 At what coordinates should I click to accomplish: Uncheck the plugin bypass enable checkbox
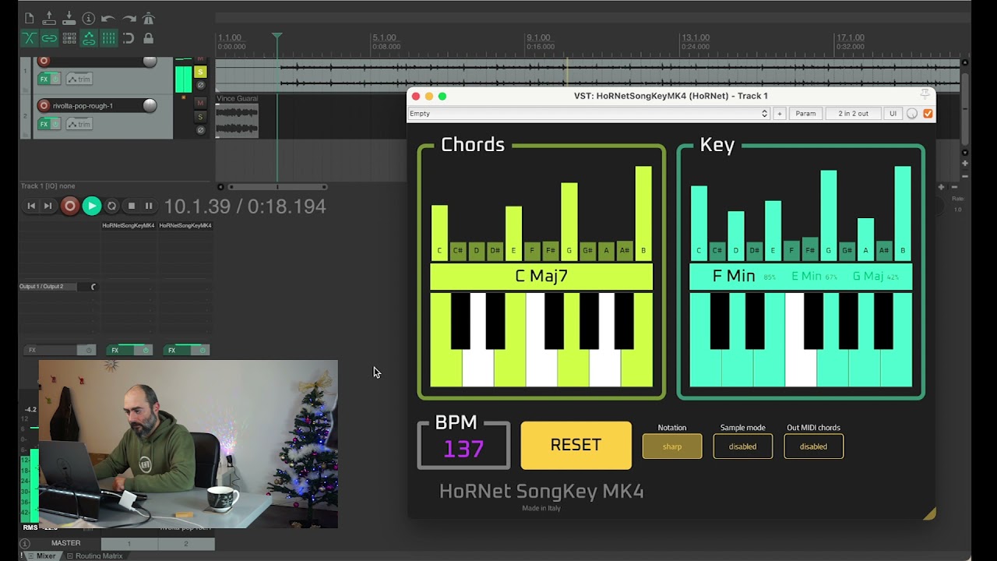pyautogui.click(x=928, y=114)
